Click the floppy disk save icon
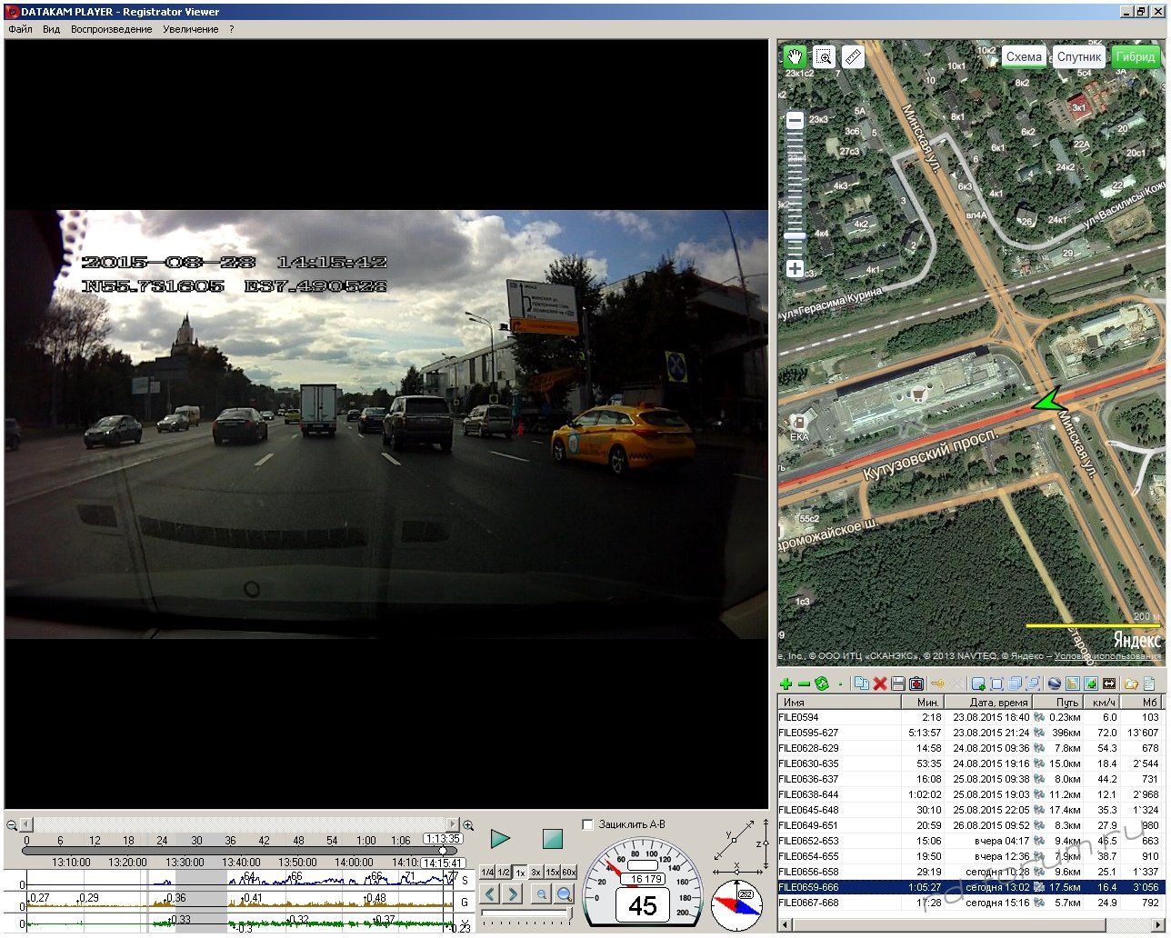The width and height of the screenshot is (1171, 938). click(898, 684)
